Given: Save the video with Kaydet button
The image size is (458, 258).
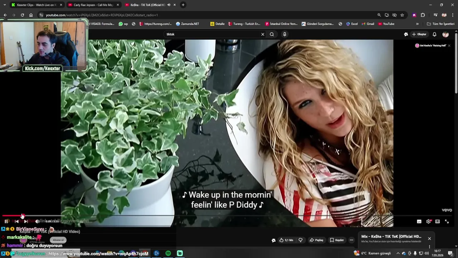Looking at the screenshot, I should [337, 240].
